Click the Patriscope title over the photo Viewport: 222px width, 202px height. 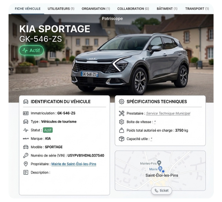112,19
